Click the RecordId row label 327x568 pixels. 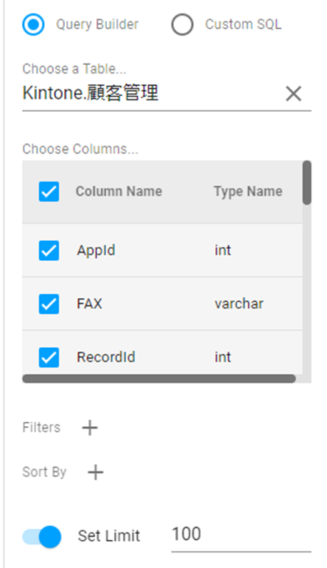point(106,357)
